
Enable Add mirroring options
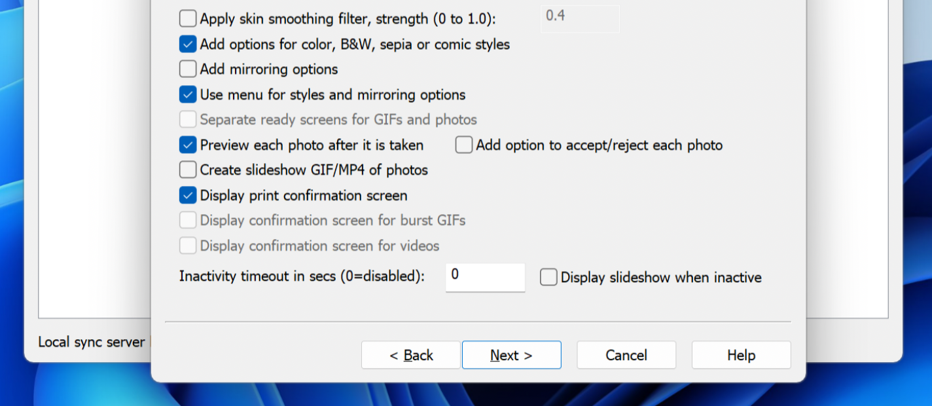click(188, 69)
